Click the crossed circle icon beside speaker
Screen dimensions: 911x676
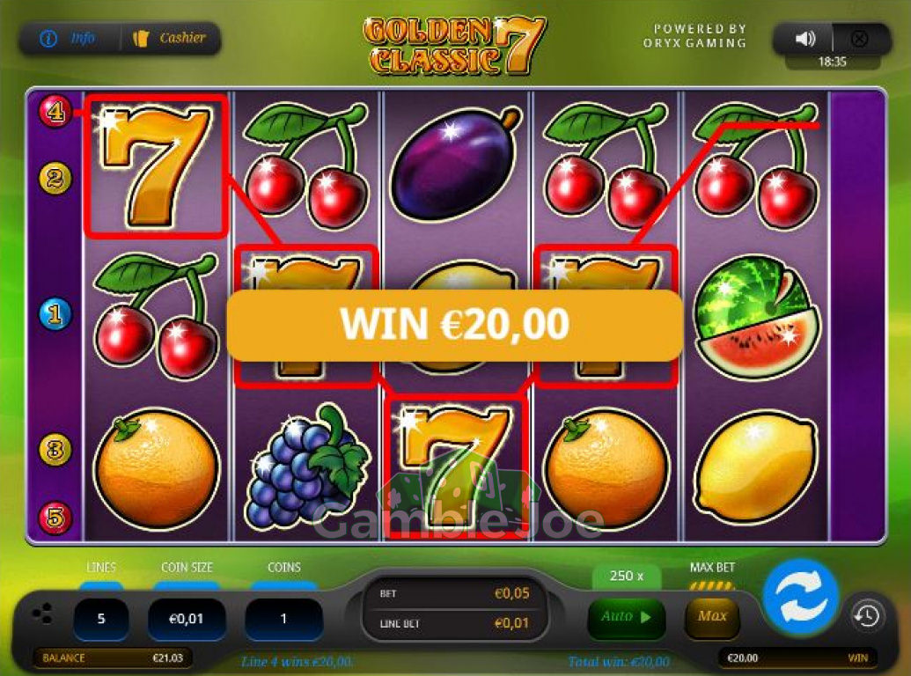click(859, 39)
